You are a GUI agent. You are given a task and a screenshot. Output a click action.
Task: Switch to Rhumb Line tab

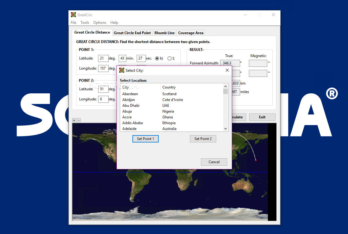point(165,33)
